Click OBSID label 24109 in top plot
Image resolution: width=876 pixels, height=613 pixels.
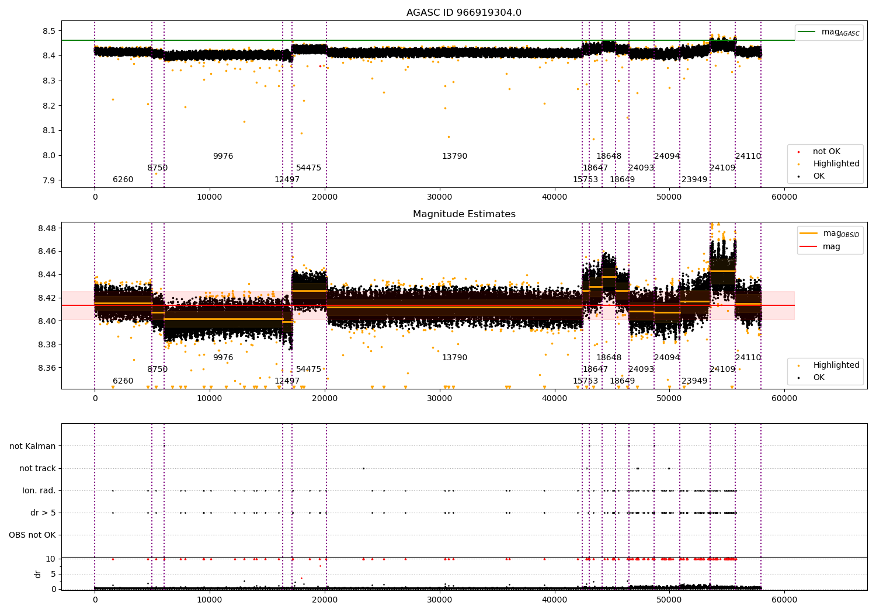(x=722, y=168)
